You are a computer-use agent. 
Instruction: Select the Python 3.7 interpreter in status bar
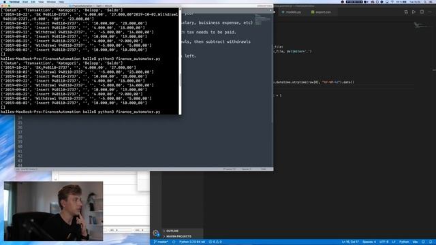192,242
